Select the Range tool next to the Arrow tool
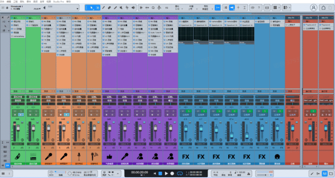Image resolution: width=335 pixels, height=178 pixels. pos(98,8)
